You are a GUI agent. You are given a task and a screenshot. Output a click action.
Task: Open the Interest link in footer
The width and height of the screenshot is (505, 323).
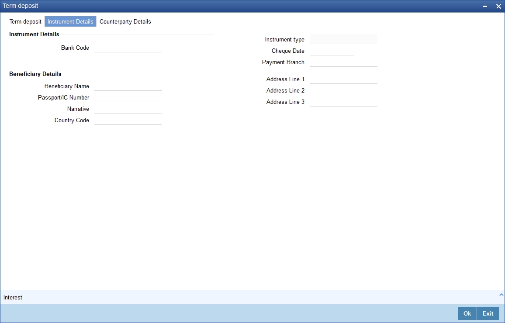(x=13, y=298)
